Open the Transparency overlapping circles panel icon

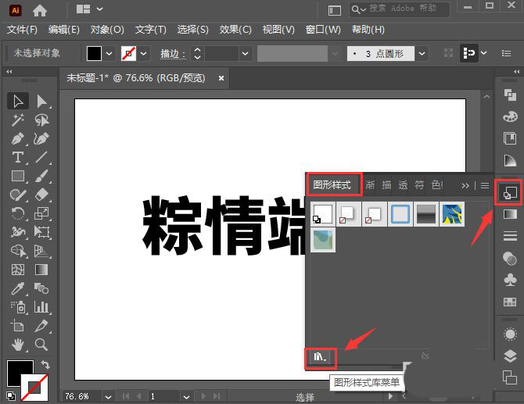(x=510, y=259)
